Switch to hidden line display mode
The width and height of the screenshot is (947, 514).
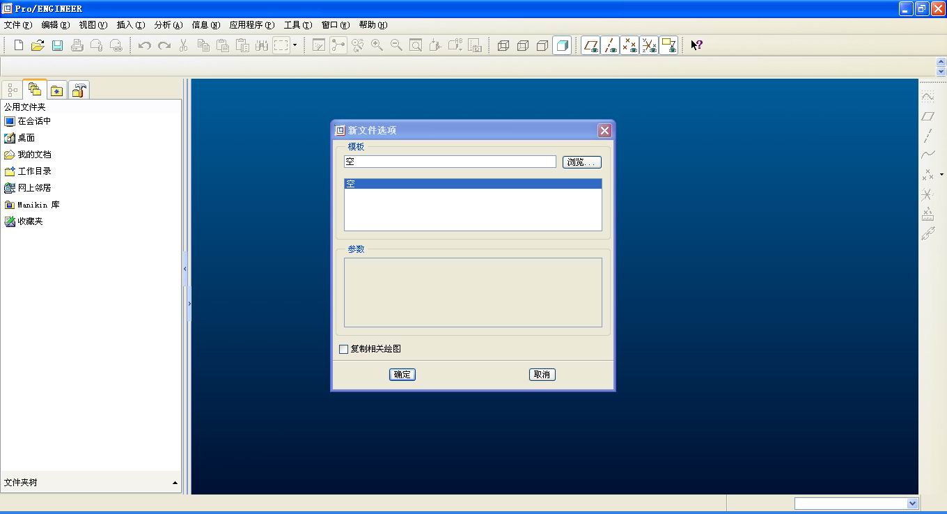523,45
